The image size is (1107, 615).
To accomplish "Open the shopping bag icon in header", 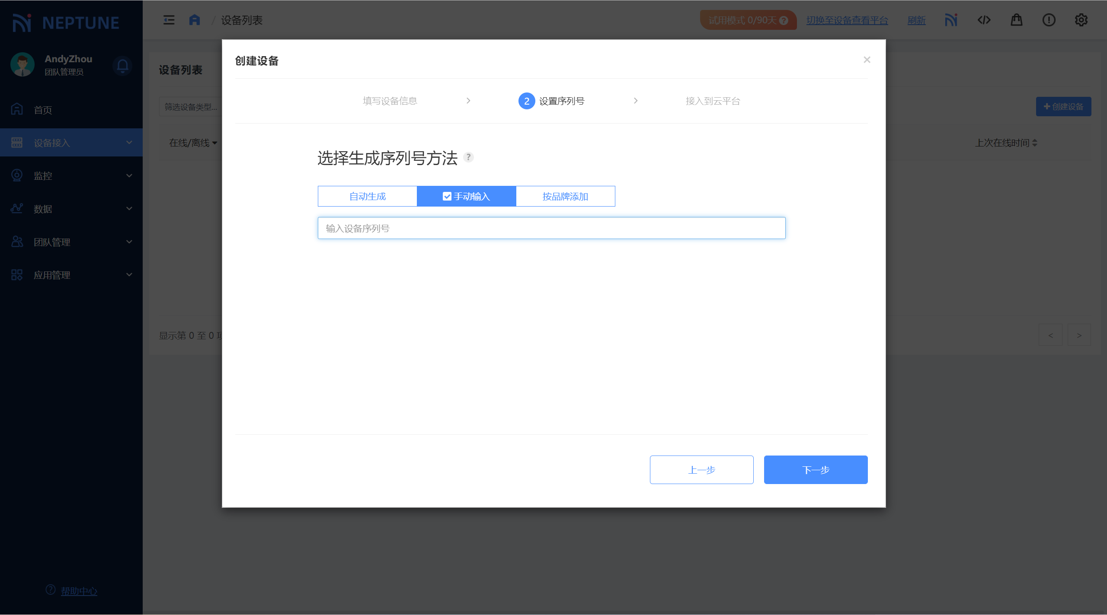I will coord(1016,20).
